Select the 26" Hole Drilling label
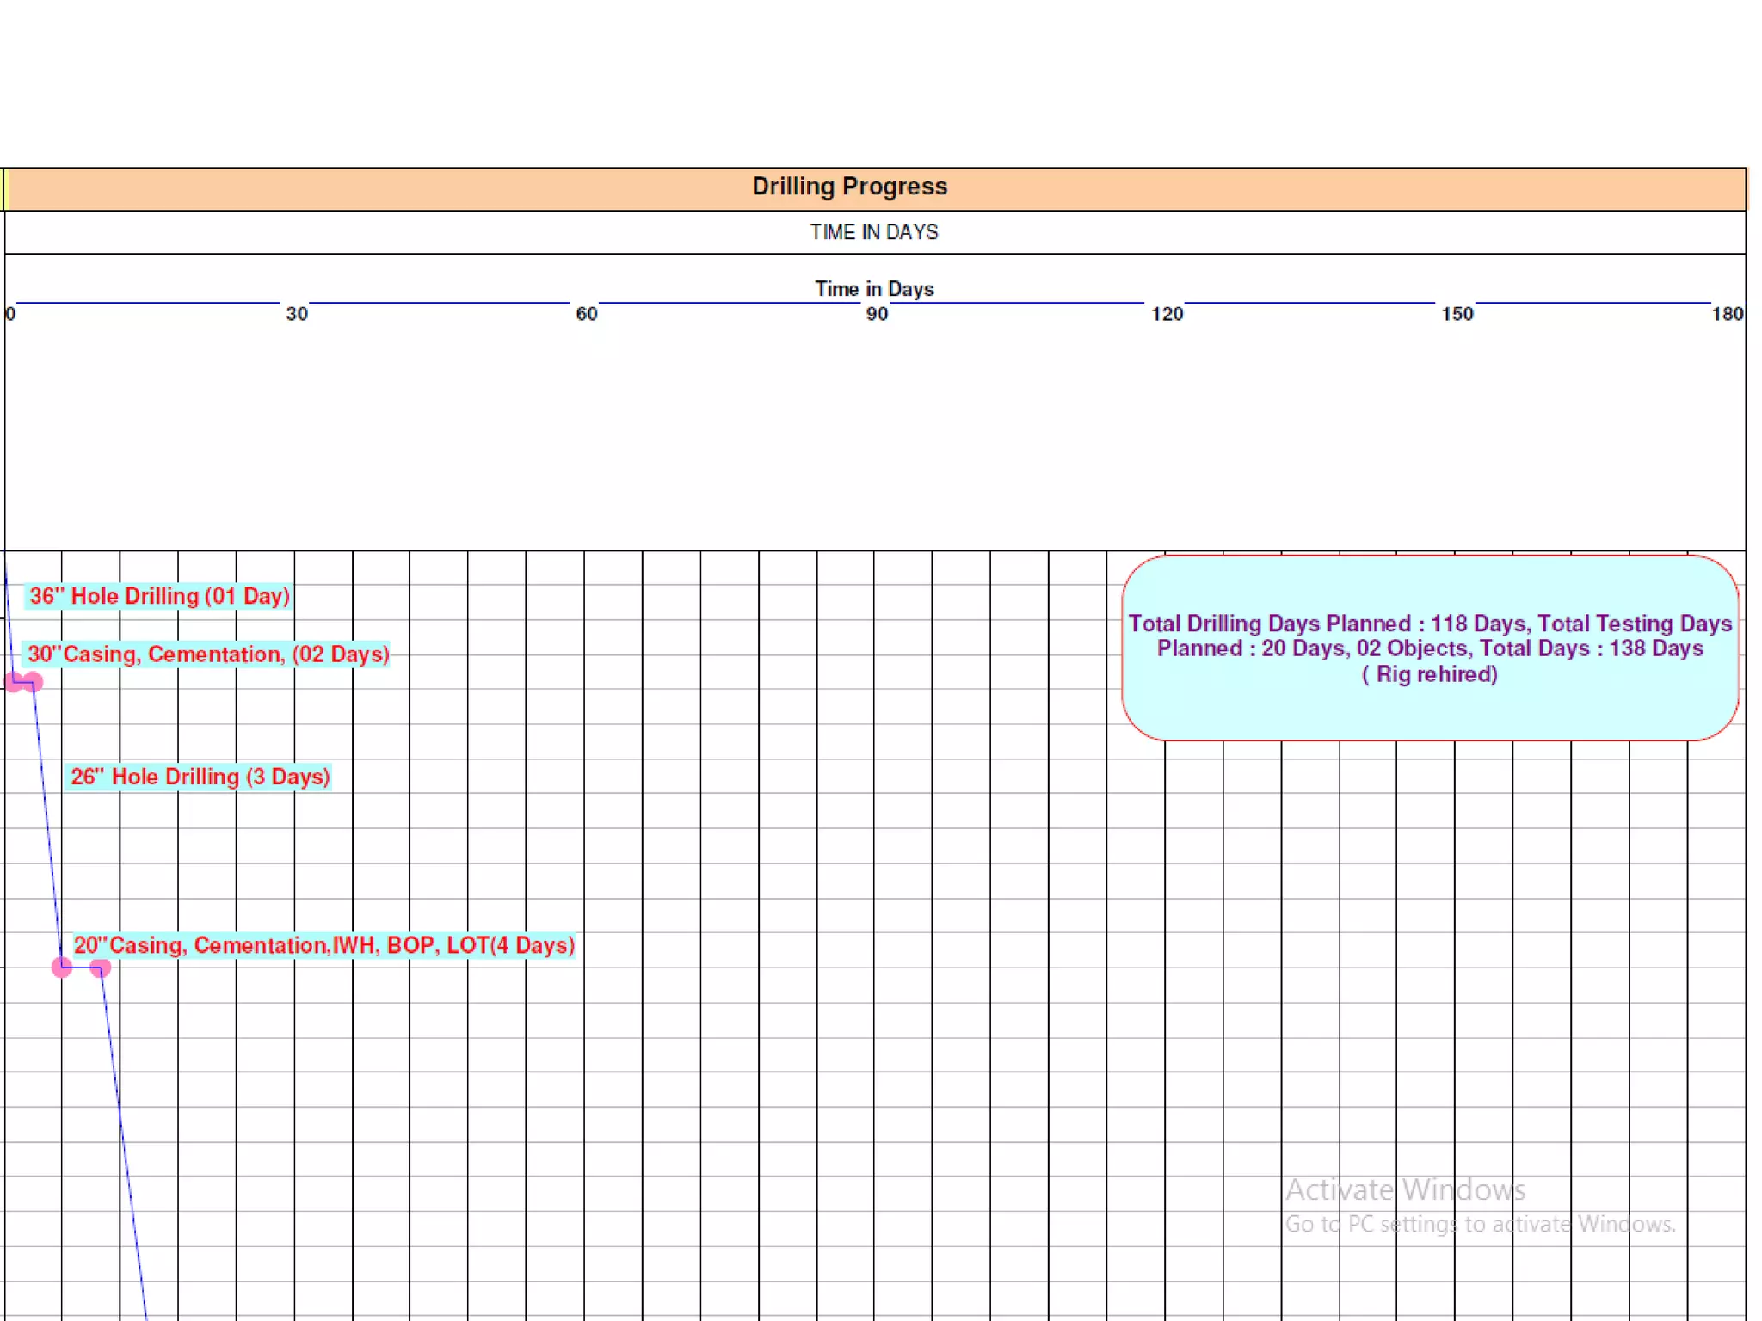 pos(200,777)
